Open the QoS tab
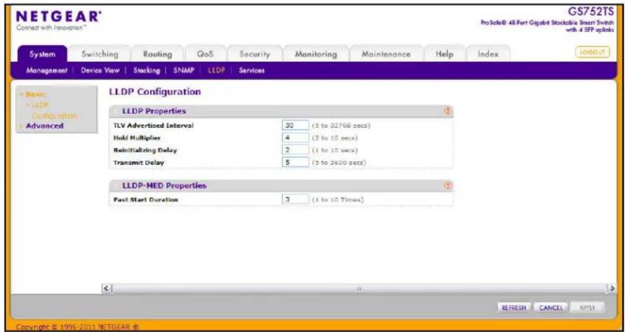The height and width of the screenshot is (332, 625). pos(206,54)
